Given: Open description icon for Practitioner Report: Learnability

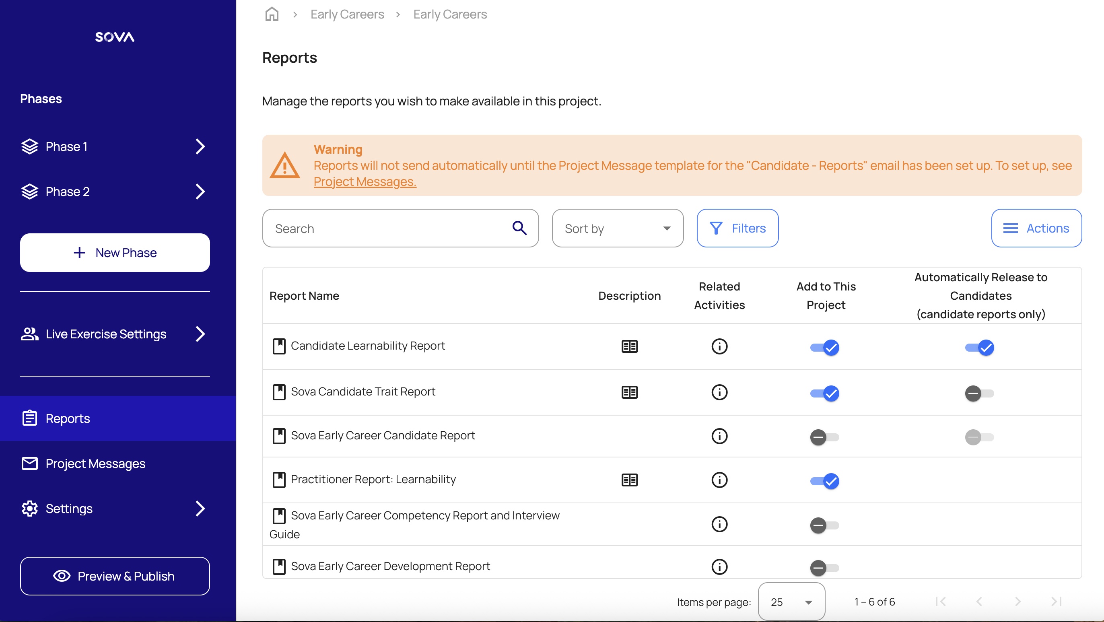Looking at the screenshot, I should pos(629,480).
